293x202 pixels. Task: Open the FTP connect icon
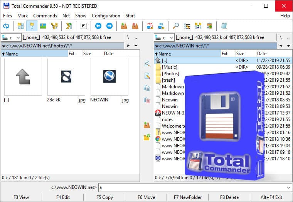tap(150, 26)
